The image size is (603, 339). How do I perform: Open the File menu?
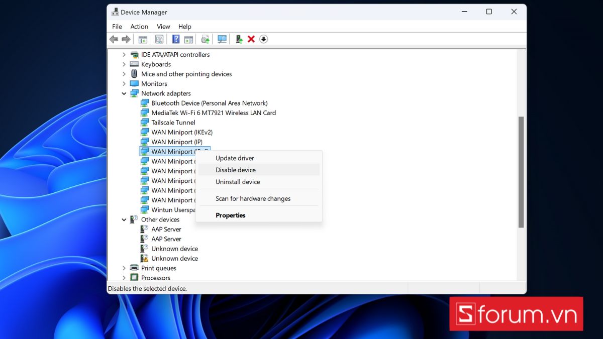pyautogui.click(x=117, y=27)
